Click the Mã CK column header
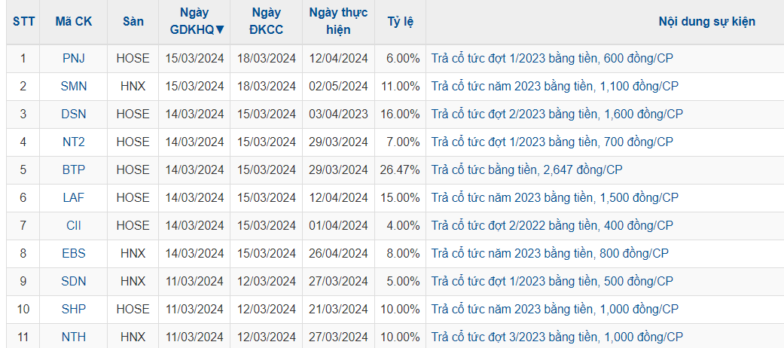Viewport: 784px width, 348px height. point(73,21)
